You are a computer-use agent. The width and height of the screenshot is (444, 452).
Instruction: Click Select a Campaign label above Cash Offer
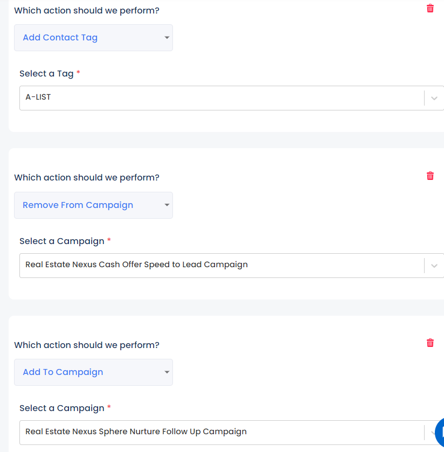point(62,241)
